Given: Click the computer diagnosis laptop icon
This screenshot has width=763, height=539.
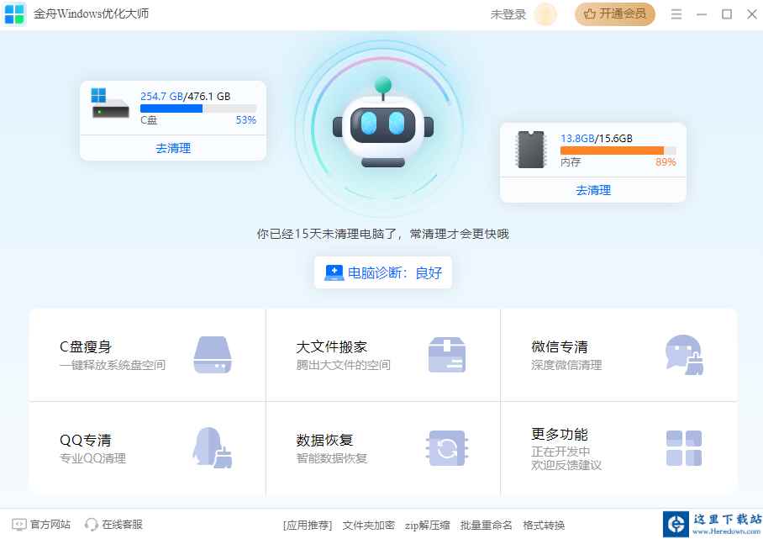Looking at the screenshot, I should [334, 272].
